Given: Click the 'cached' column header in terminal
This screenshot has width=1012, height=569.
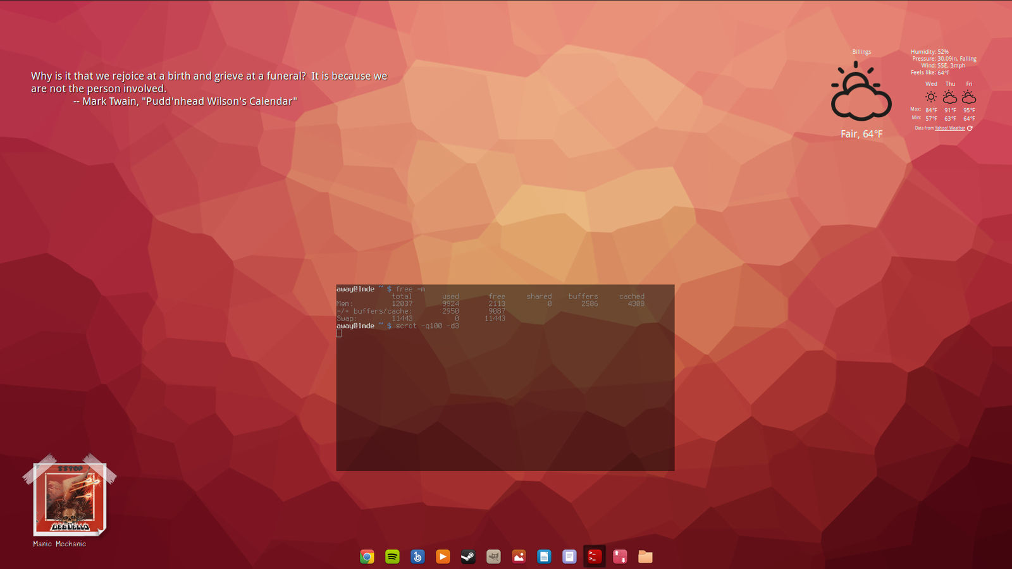Looking at the screenshot, I should [632, 297].
